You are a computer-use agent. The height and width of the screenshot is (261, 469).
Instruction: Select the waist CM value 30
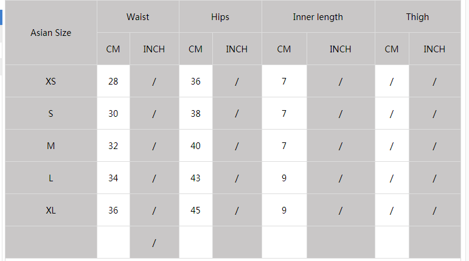coord(113,113)
